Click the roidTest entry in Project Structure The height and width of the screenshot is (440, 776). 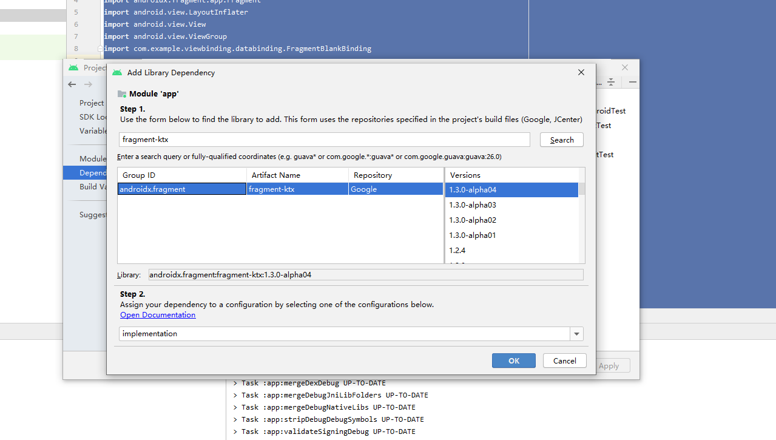point(611,111)
